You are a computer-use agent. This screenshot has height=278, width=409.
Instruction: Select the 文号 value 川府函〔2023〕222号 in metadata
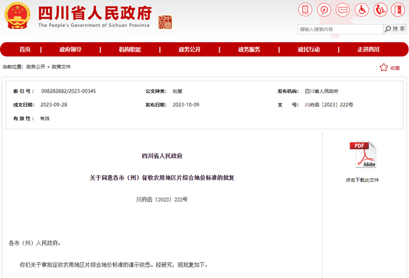329,105
